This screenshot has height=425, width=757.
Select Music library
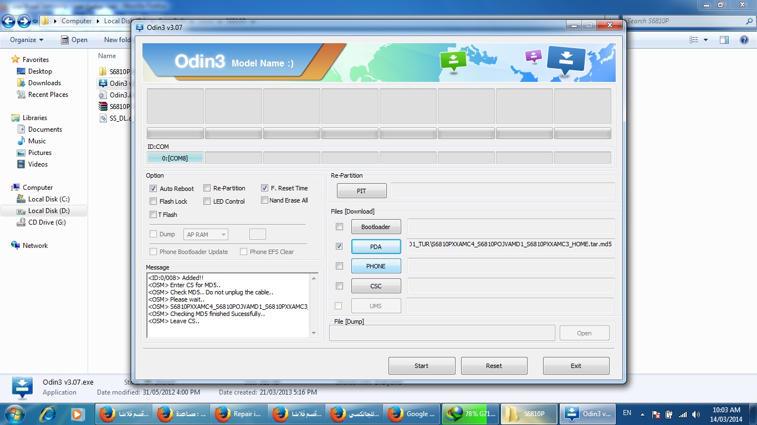37,141
